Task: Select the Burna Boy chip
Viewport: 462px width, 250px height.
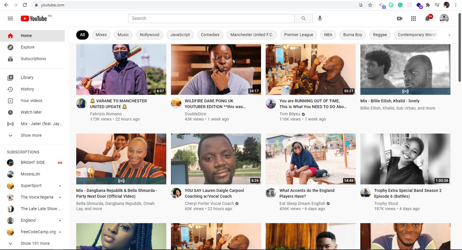Action: pos(353,35)
